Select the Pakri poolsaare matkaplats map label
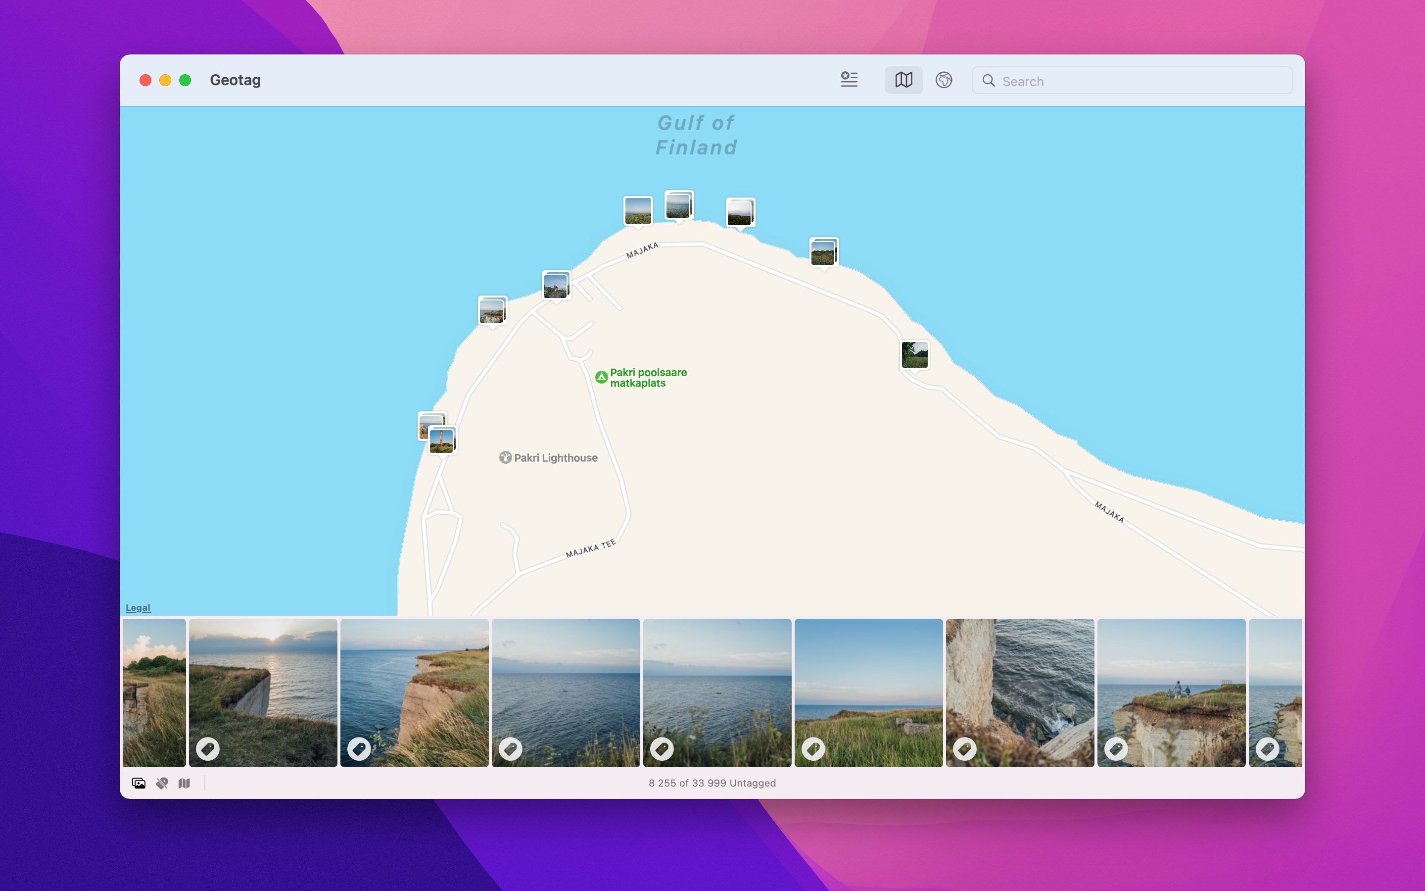1425x891 pixels. (x=648, y=377)
